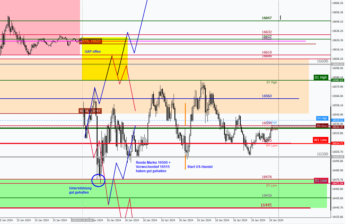345x224 pixels.
Task: Click the large red 16445 level label
Action: tap(266, 205)
